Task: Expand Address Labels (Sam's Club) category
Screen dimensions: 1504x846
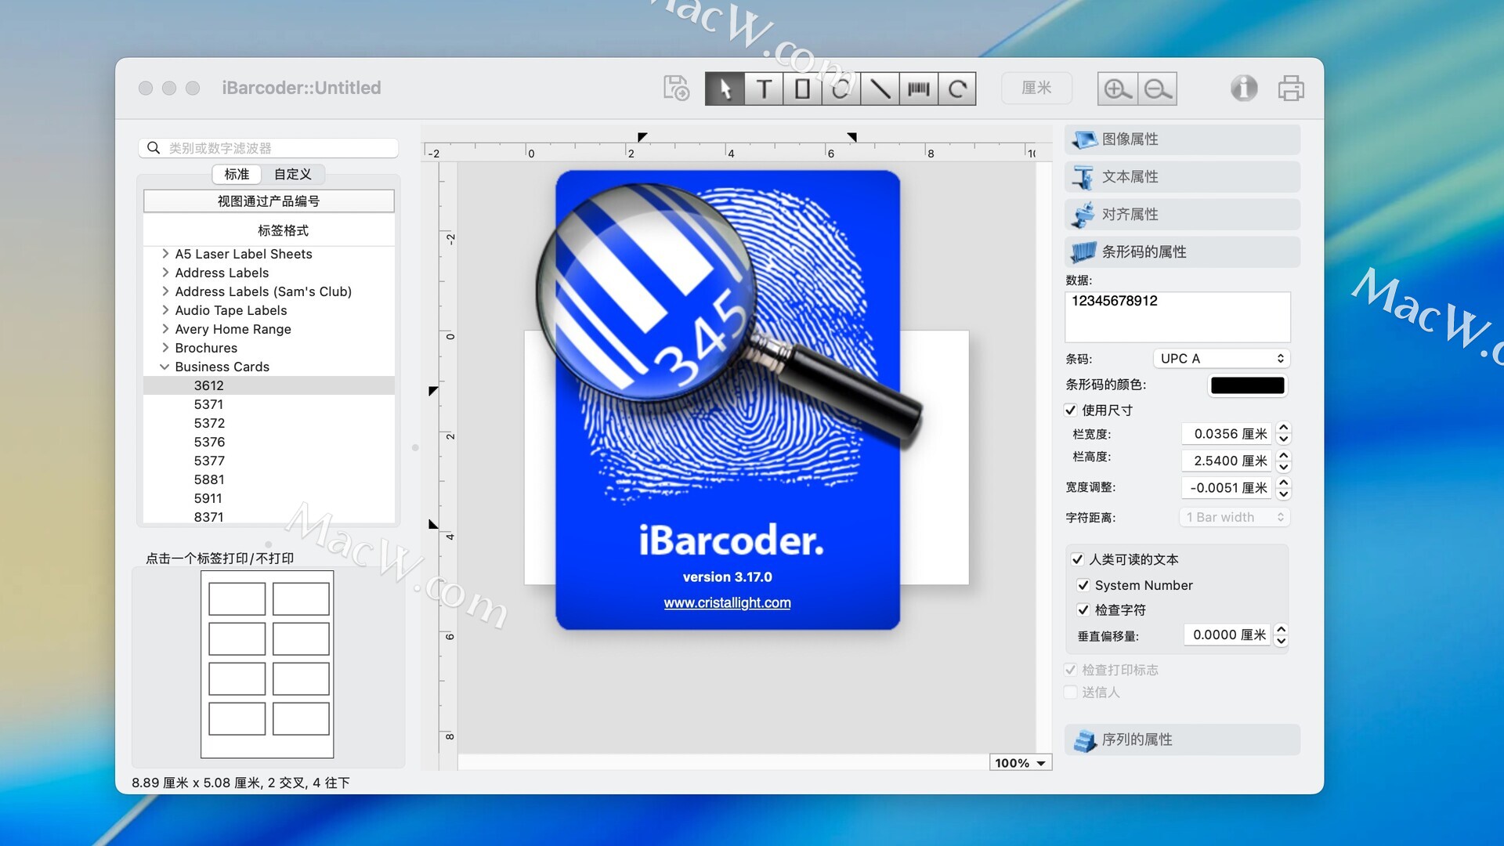Action: 165,291
